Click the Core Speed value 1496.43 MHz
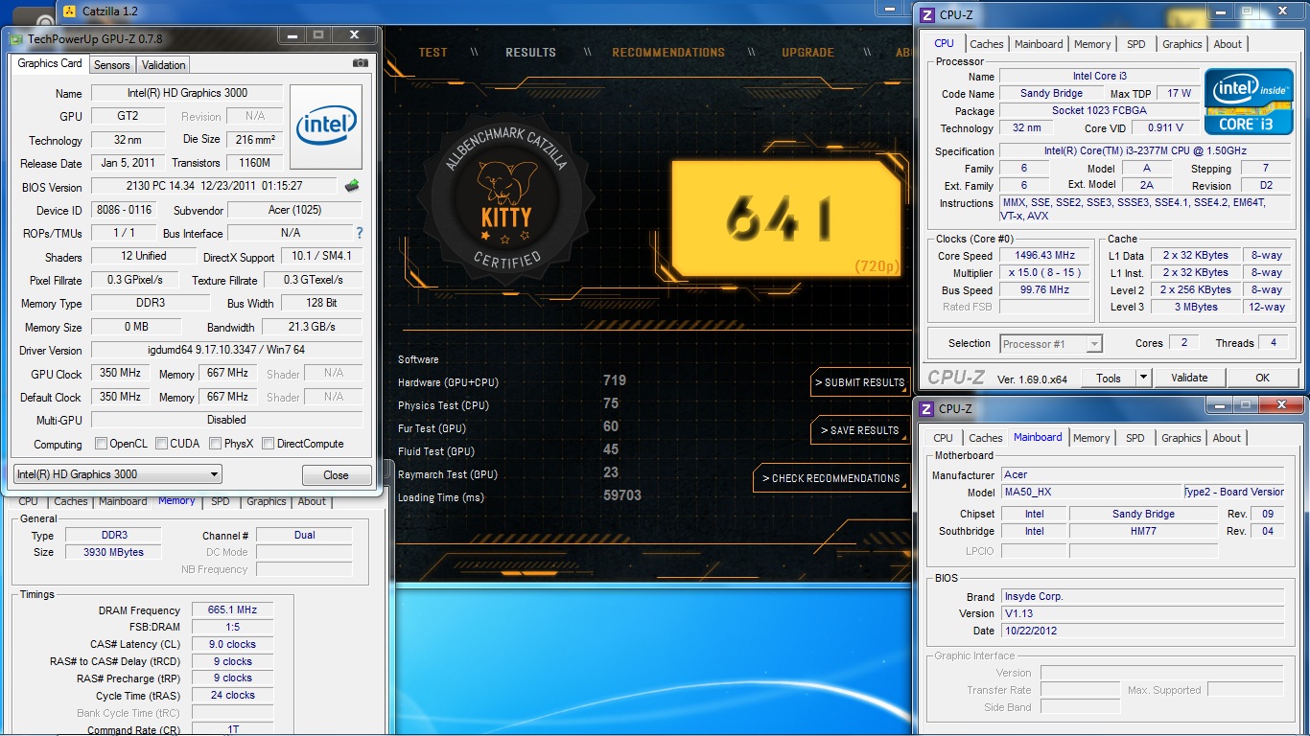Screen dimensions: 1310x736 pyautogui.click(x=1045, y=256)
